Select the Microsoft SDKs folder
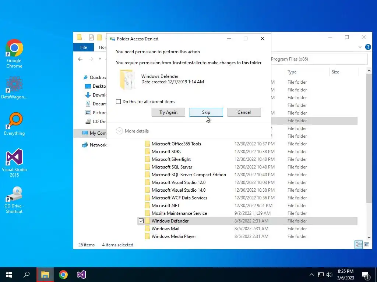This screenshot has width=377, height=282. click(166, 152)
